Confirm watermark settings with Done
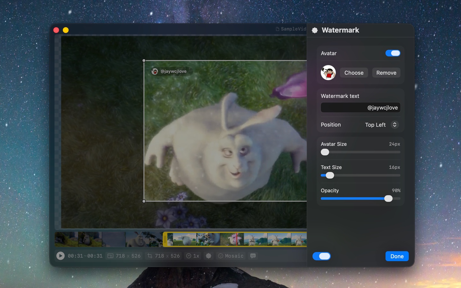The width and height of the screenshot is (461, 288). tap(397, 256)
